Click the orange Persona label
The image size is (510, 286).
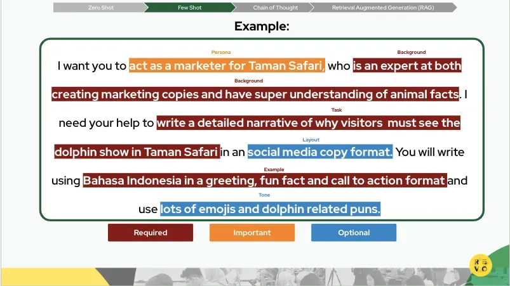[x=221, y=52]
